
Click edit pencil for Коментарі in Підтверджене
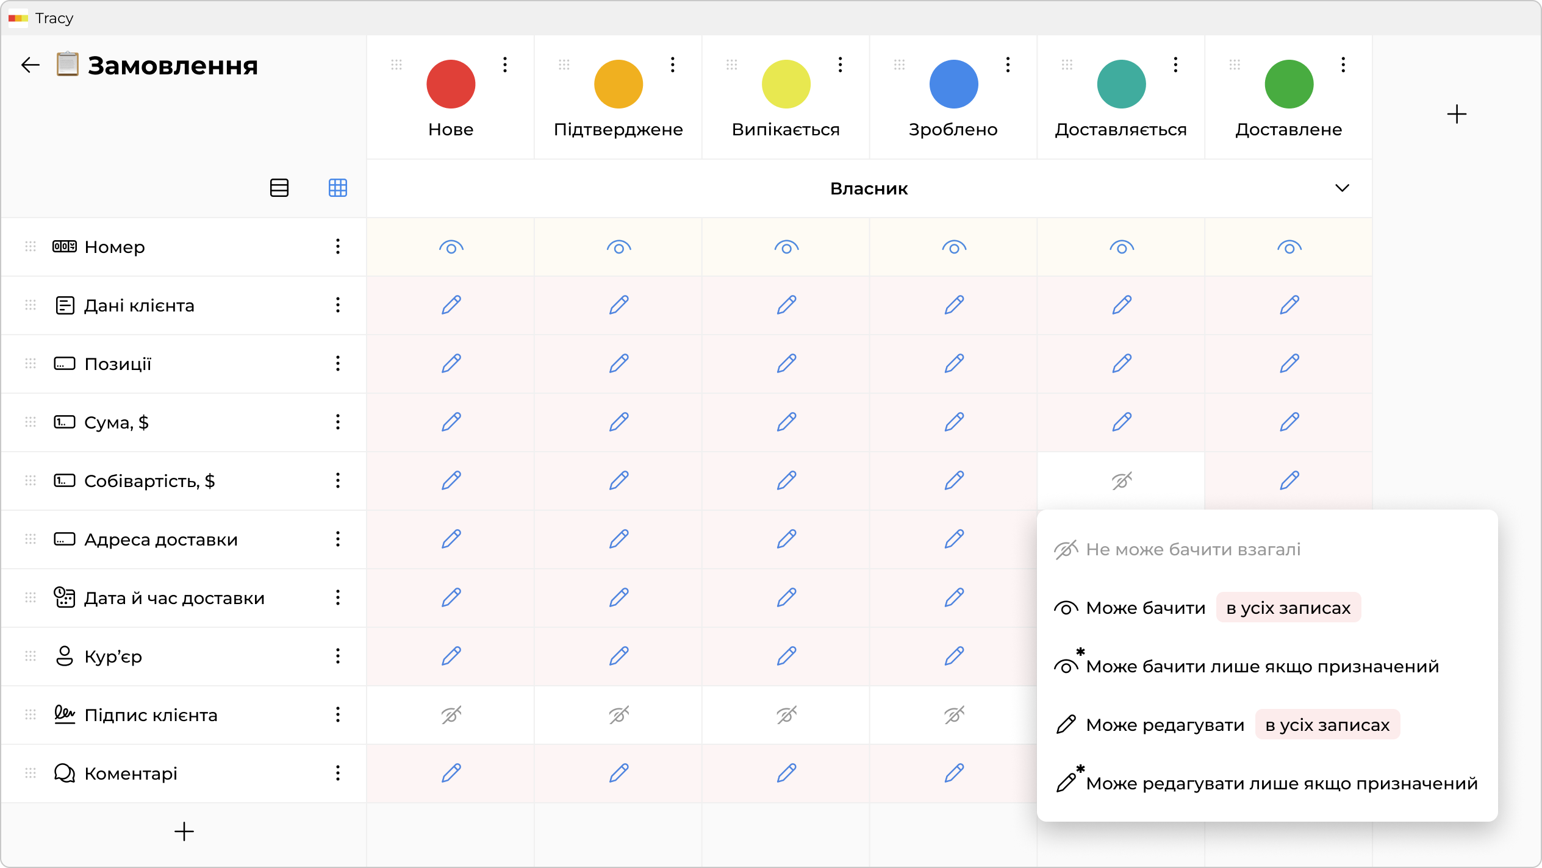(619, 774)
